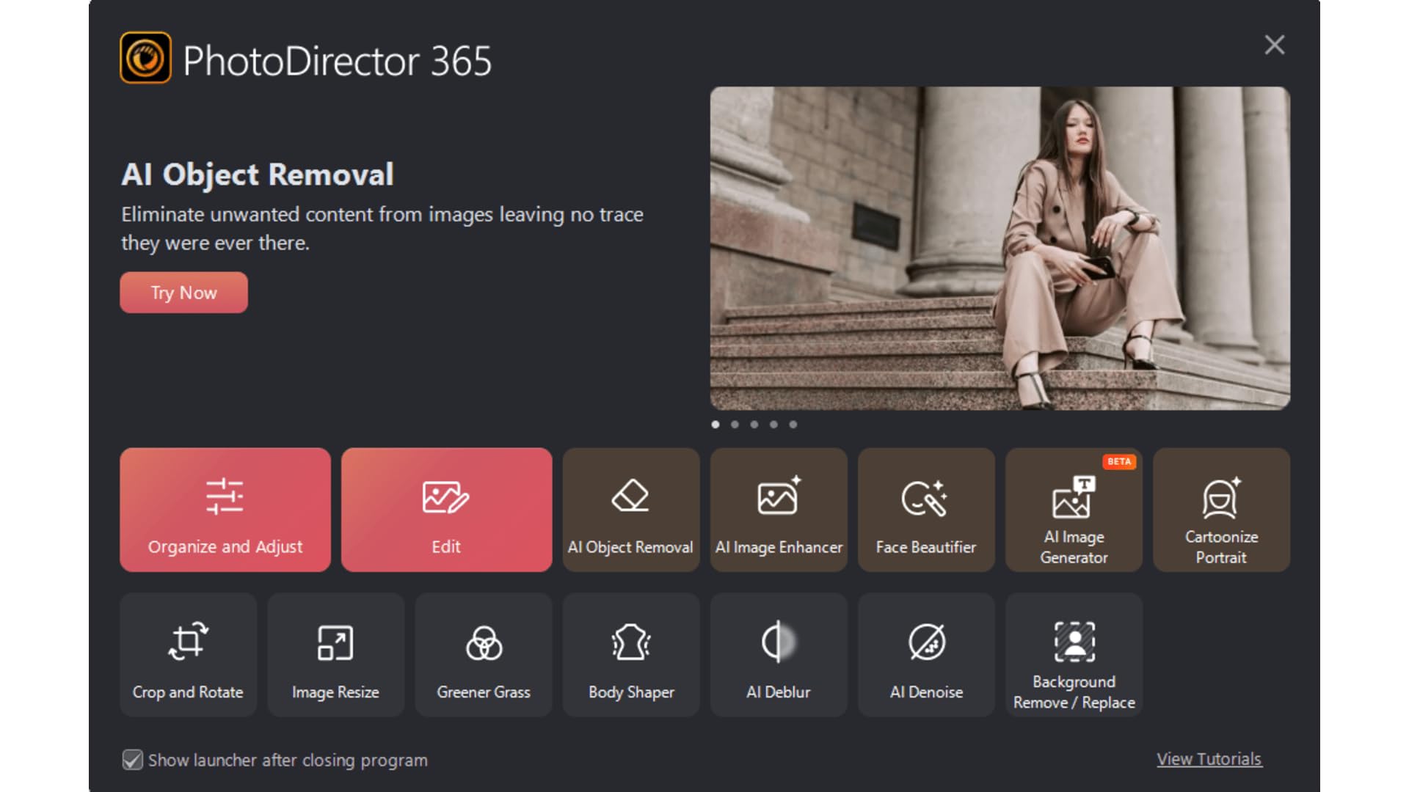Open the AI Image Generator beta tool
The width and height of the screenshot is (1409, 792).
click(1074, 510)
